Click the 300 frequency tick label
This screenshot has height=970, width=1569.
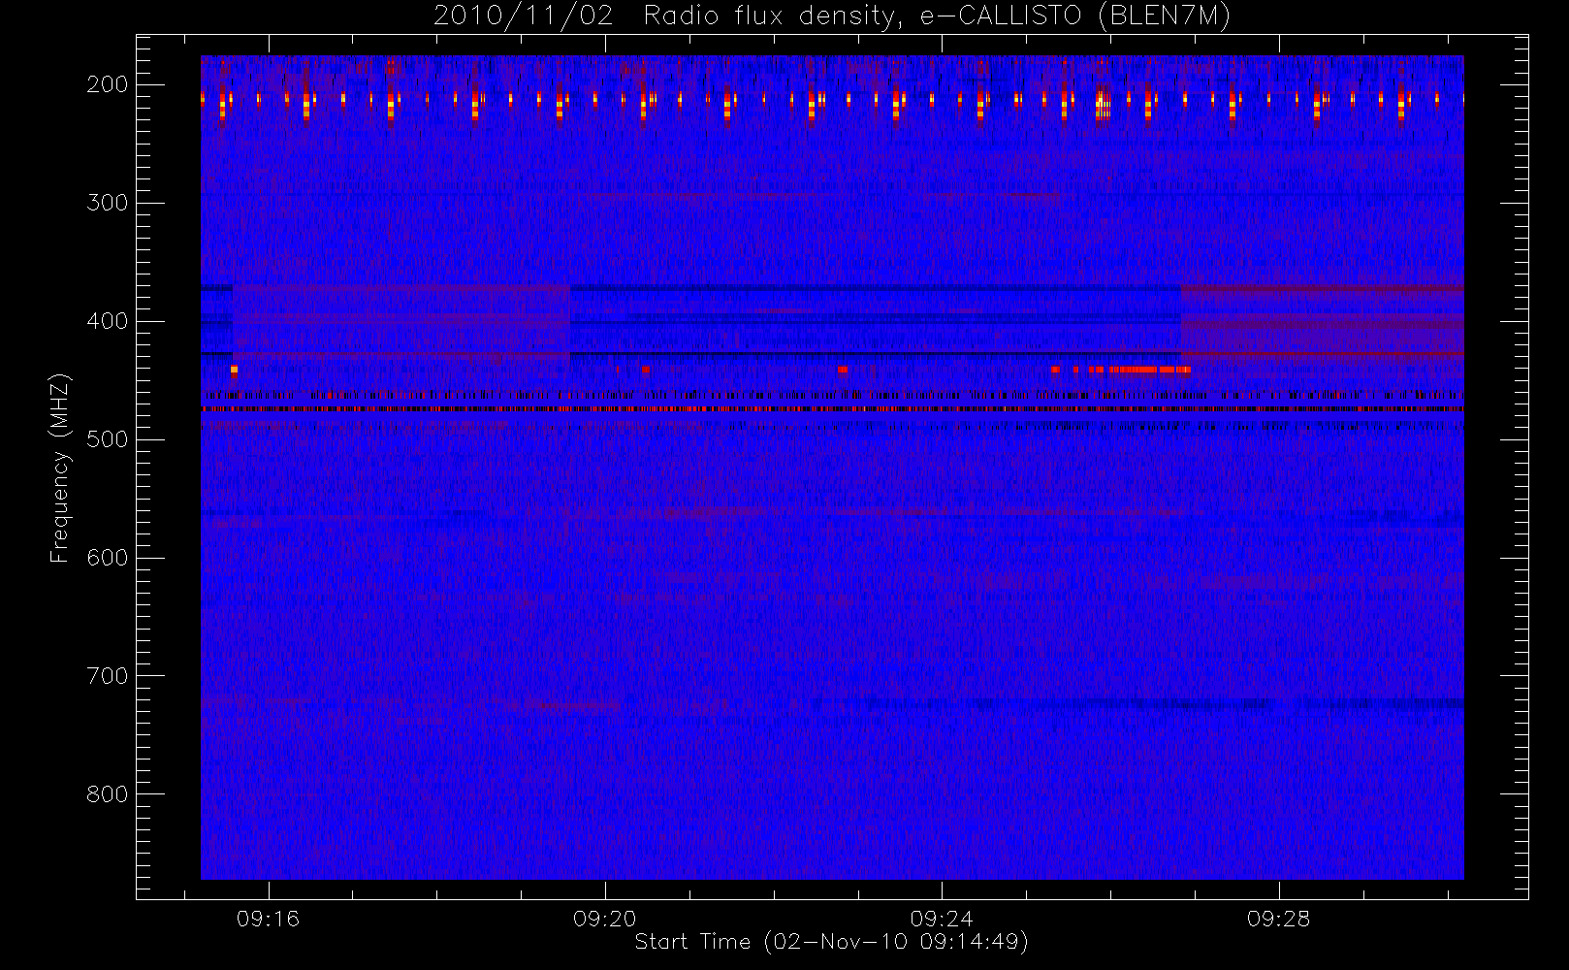(x=107, y=203)
